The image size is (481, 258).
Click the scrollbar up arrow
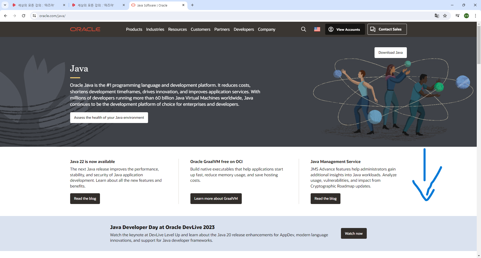[479, 24]
